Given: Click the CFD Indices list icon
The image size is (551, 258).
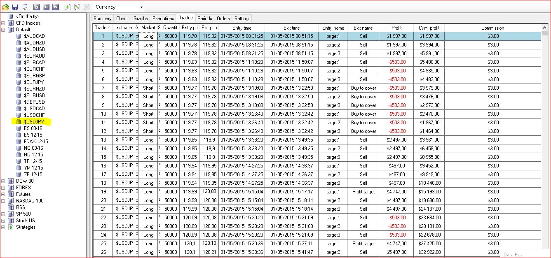Looking at the screenshot, I should pos(11,23).
